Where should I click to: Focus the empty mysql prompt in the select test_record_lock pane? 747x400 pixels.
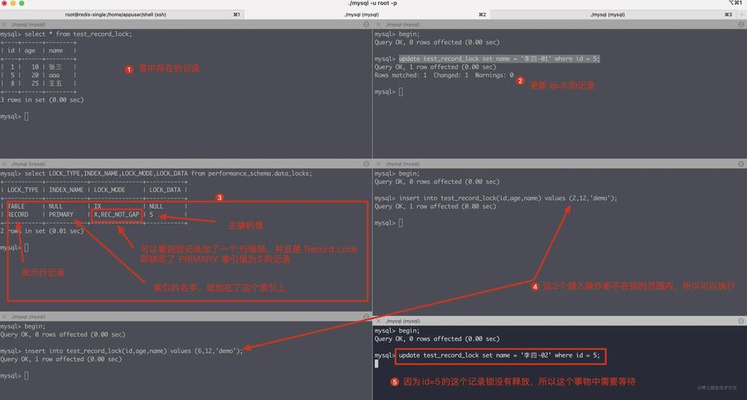click(26, 116)
